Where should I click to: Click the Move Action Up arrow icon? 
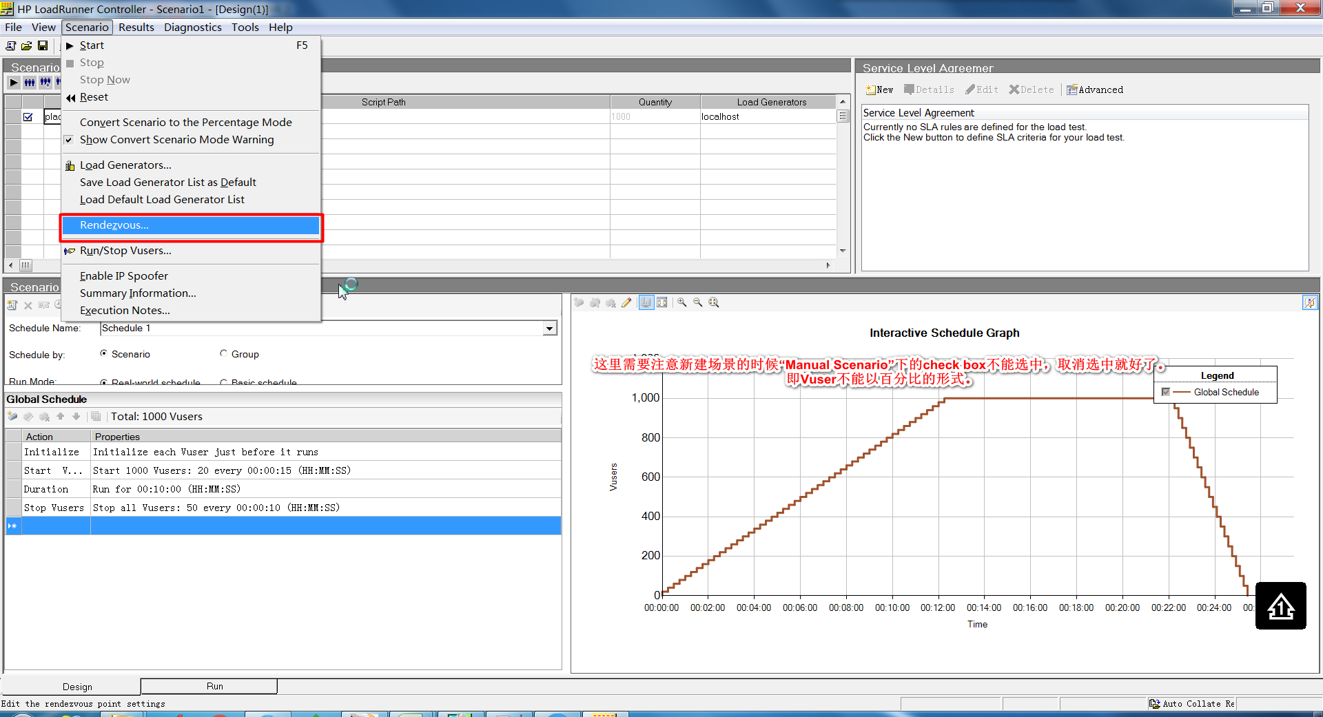click(61, 417)
